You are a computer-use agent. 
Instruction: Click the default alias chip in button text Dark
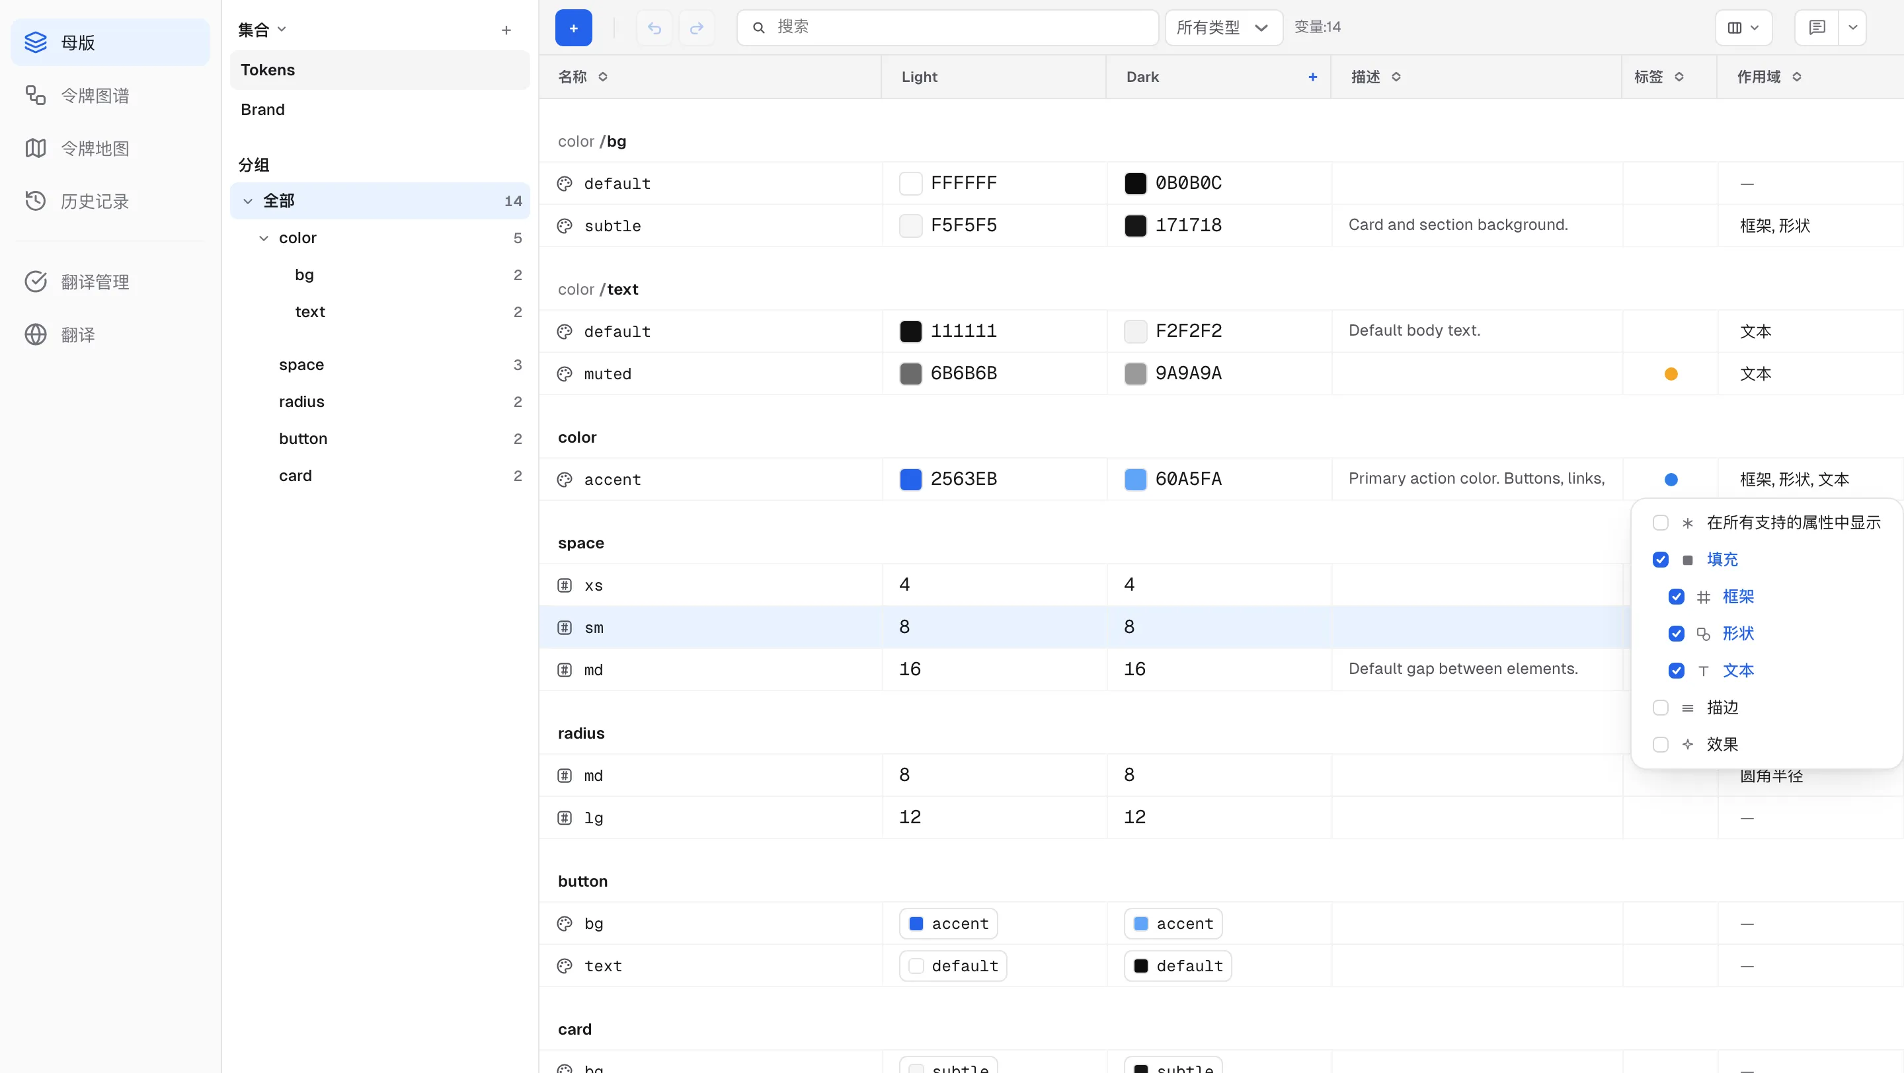click(x=1177, y=966)
